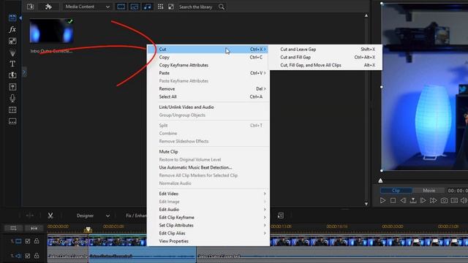The image size is (468, 263).
Task: Lock video track 1
Action: 37,241
